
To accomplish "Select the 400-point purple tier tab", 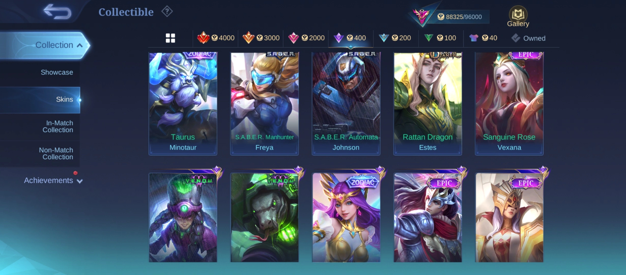I will coord(350,38).
